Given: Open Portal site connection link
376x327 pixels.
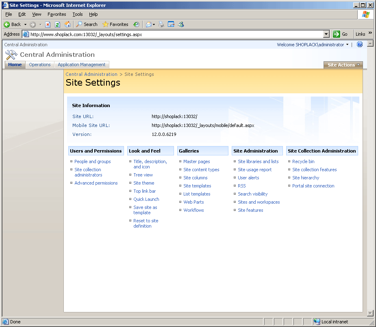Looking at the screenshot, I should tap(313, 186).
